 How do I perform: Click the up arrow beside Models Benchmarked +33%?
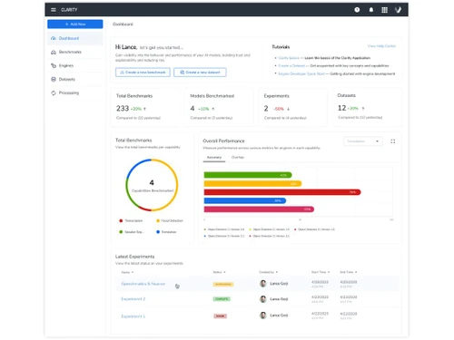tap(213, 109)
